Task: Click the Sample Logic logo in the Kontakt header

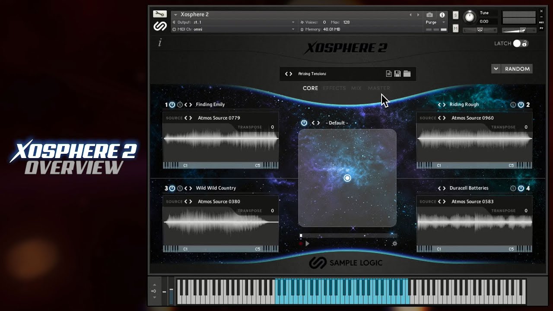Action: click(x=160, y=26)
